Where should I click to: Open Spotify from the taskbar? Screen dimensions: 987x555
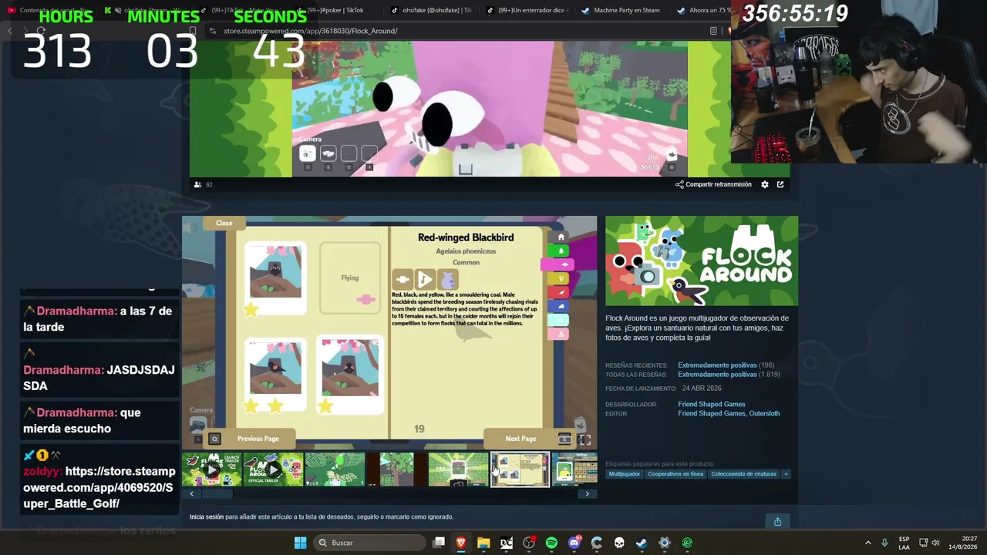tap(551, 543)
